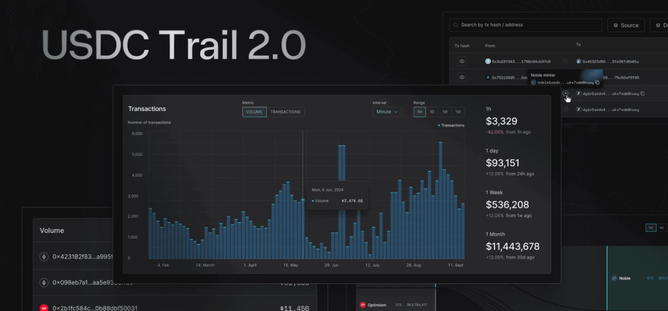Click the From column header
668x311 pixels.
(x=490, y=46)
